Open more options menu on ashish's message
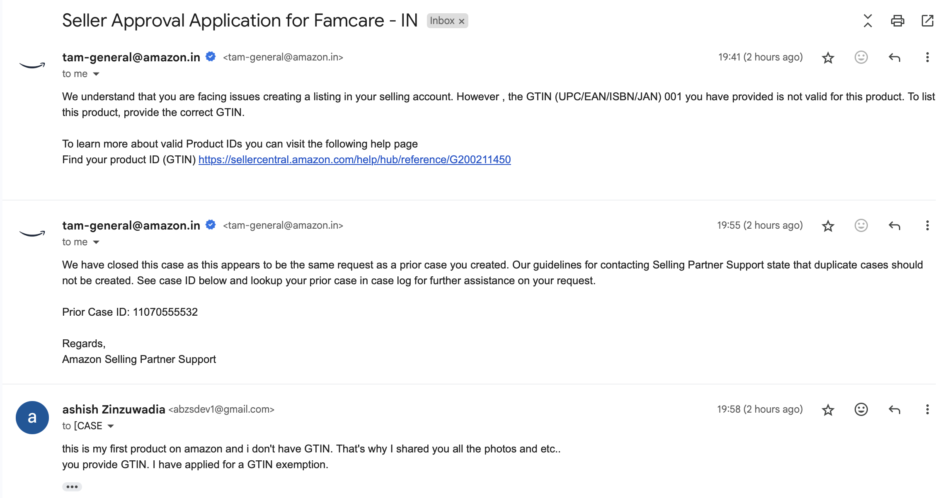940x498 pixels. point(927,410)
